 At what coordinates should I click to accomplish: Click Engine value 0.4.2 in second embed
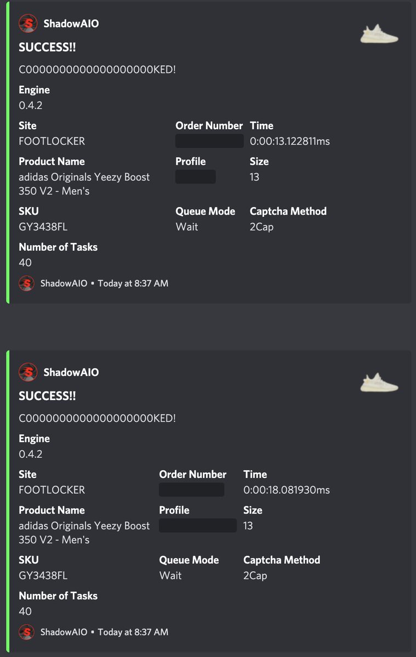(x=31, y=454)
